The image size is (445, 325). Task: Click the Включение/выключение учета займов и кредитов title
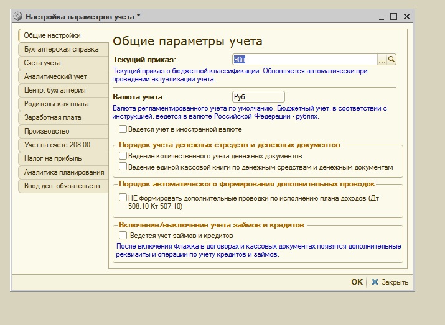(212, 225)
